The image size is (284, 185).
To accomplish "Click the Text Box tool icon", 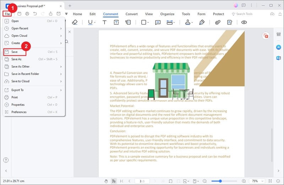I will tap(116, 22).
